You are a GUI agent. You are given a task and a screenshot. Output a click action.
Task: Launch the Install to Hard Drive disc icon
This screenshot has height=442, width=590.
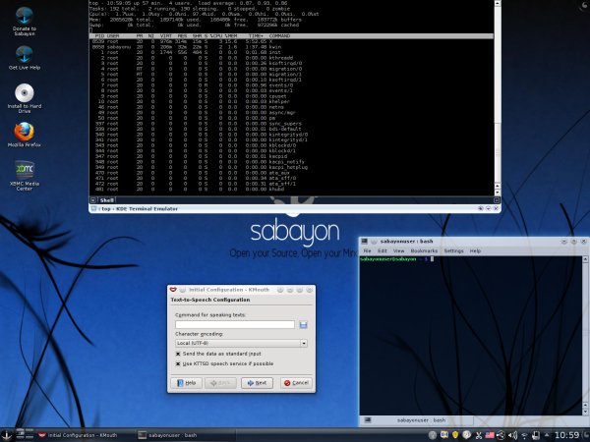click(x=24, y=97)
